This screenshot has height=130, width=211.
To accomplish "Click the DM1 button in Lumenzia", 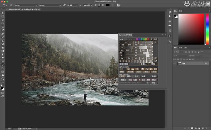I will tap(130, 45).
